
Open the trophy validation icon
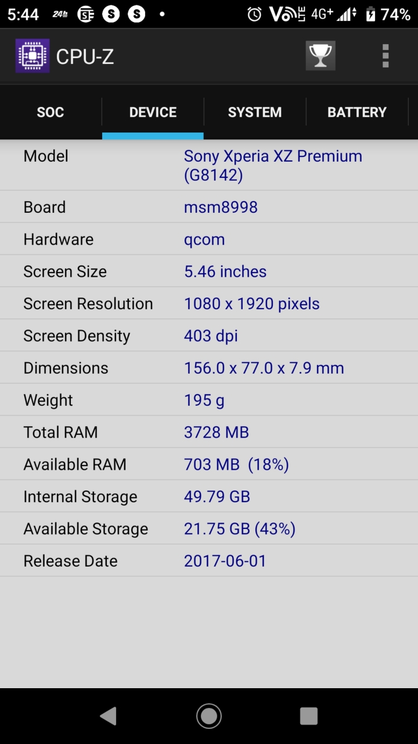tap(320, 56)
